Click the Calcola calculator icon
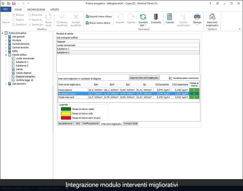This screenshot has height=191, width=243. click(x=170, y=17)
